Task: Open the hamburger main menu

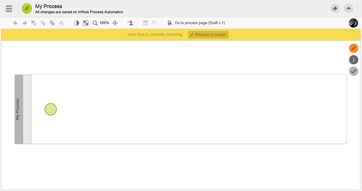Action: [x=9, y=9]
